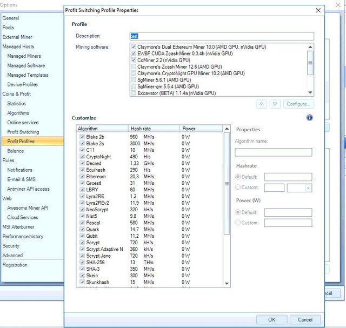The height and width of the screenshot is (328, 346).
Task: Sort by the Power column header
Action: (x=201, y=129)
